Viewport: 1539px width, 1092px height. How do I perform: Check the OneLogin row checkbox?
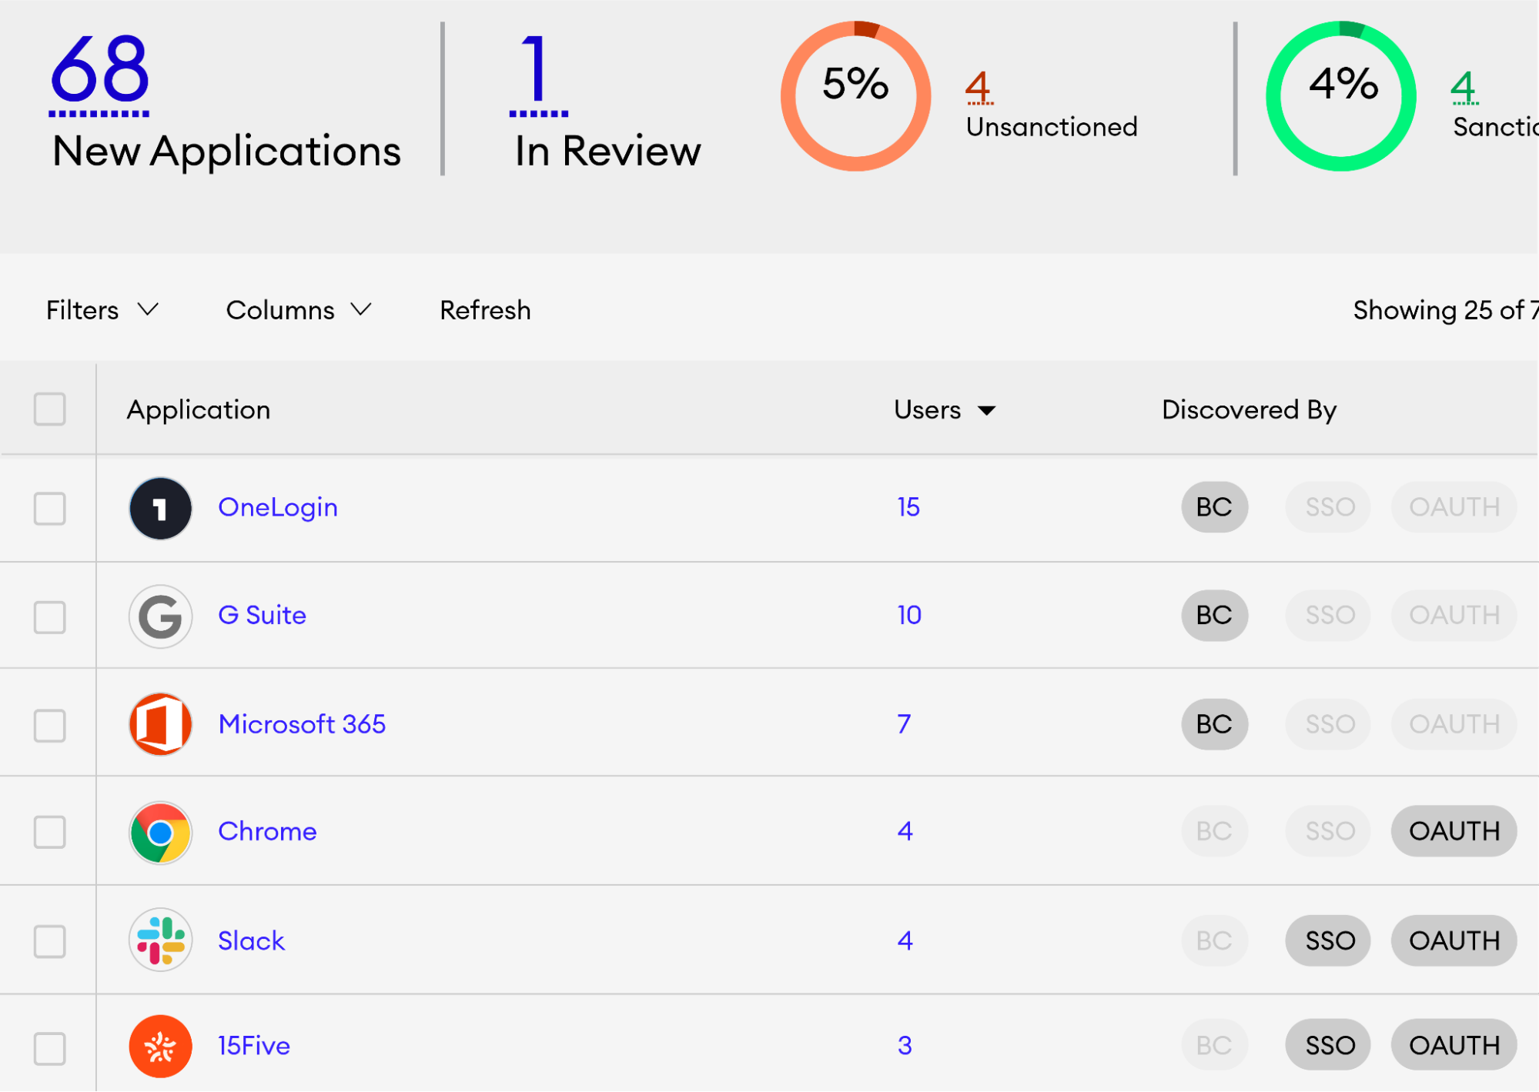[x=50, y=509]
